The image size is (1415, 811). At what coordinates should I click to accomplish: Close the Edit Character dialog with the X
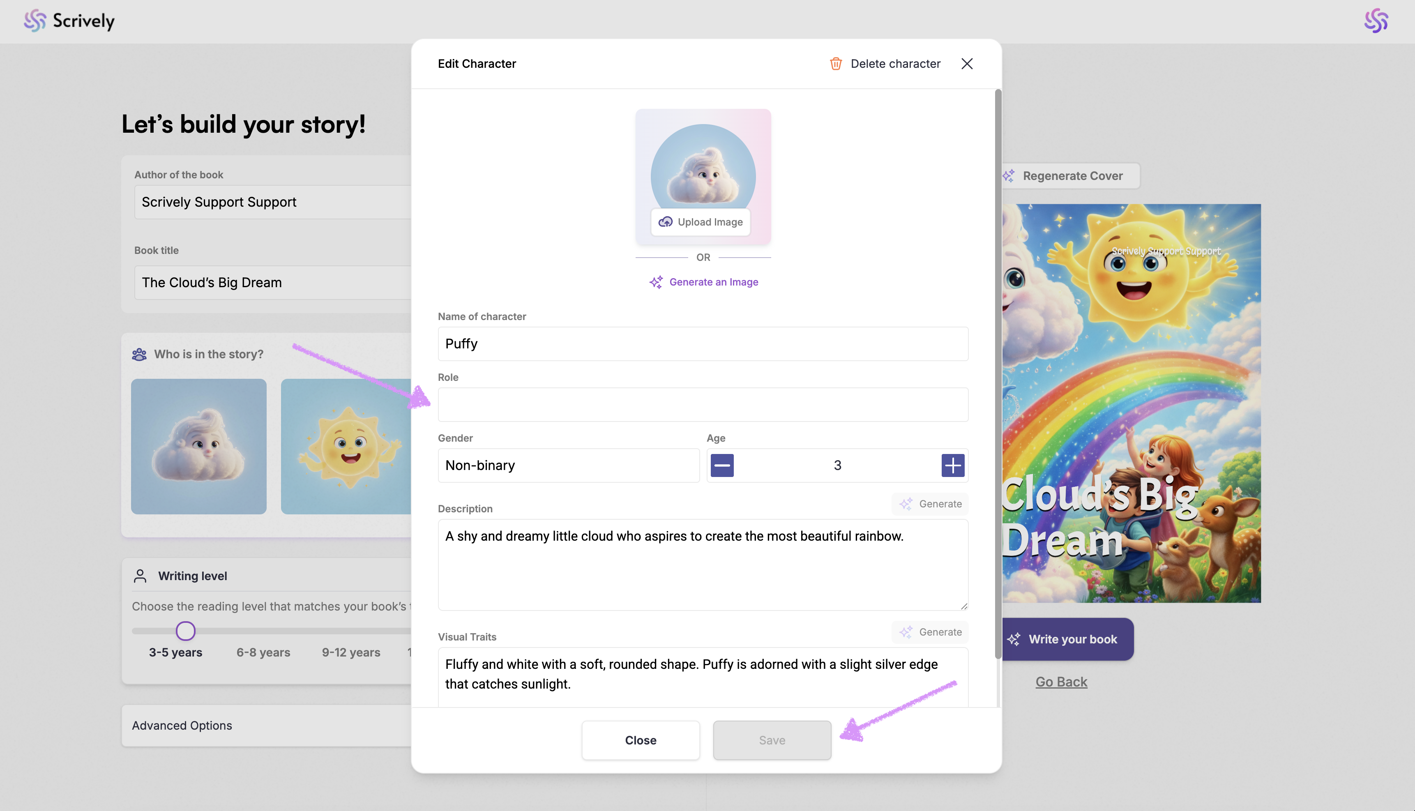pos(967,64)
